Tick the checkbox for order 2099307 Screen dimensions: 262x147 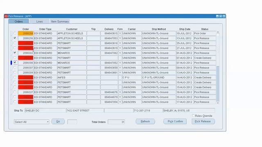[15, 67]
